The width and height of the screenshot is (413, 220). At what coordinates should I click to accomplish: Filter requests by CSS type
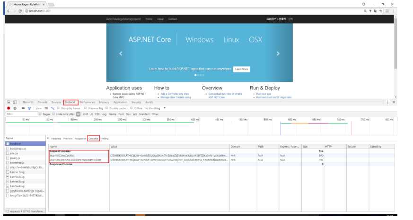pyautogui.click(x=97, y=114)
